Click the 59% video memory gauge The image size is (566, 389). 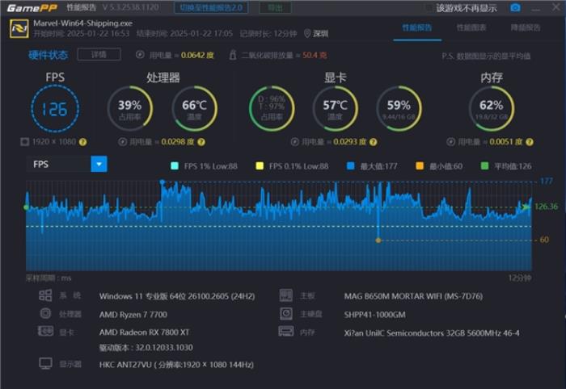(x=399, y=109)
